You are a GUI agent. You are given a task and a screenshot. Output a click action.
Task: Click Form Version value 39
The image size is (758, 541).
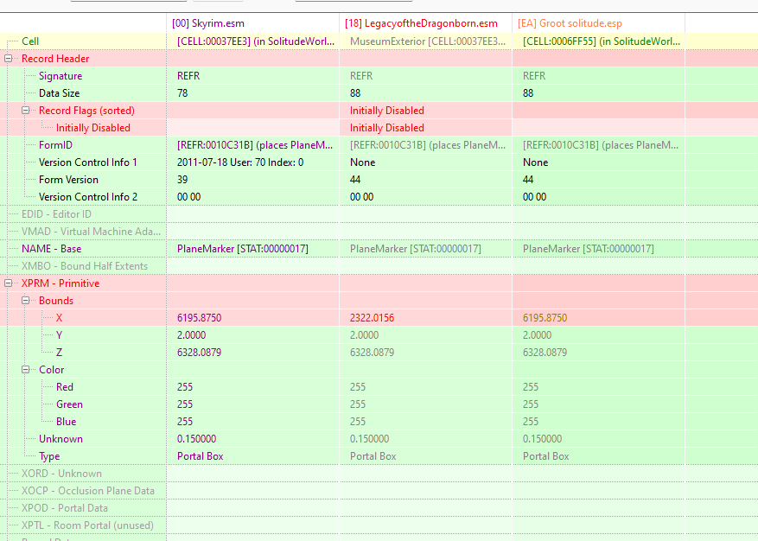point(182,180)
